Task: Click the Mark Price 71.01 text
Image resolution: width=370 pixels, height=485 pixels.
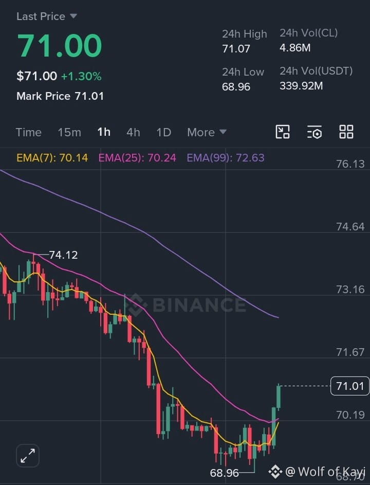Action: [60, 96]
